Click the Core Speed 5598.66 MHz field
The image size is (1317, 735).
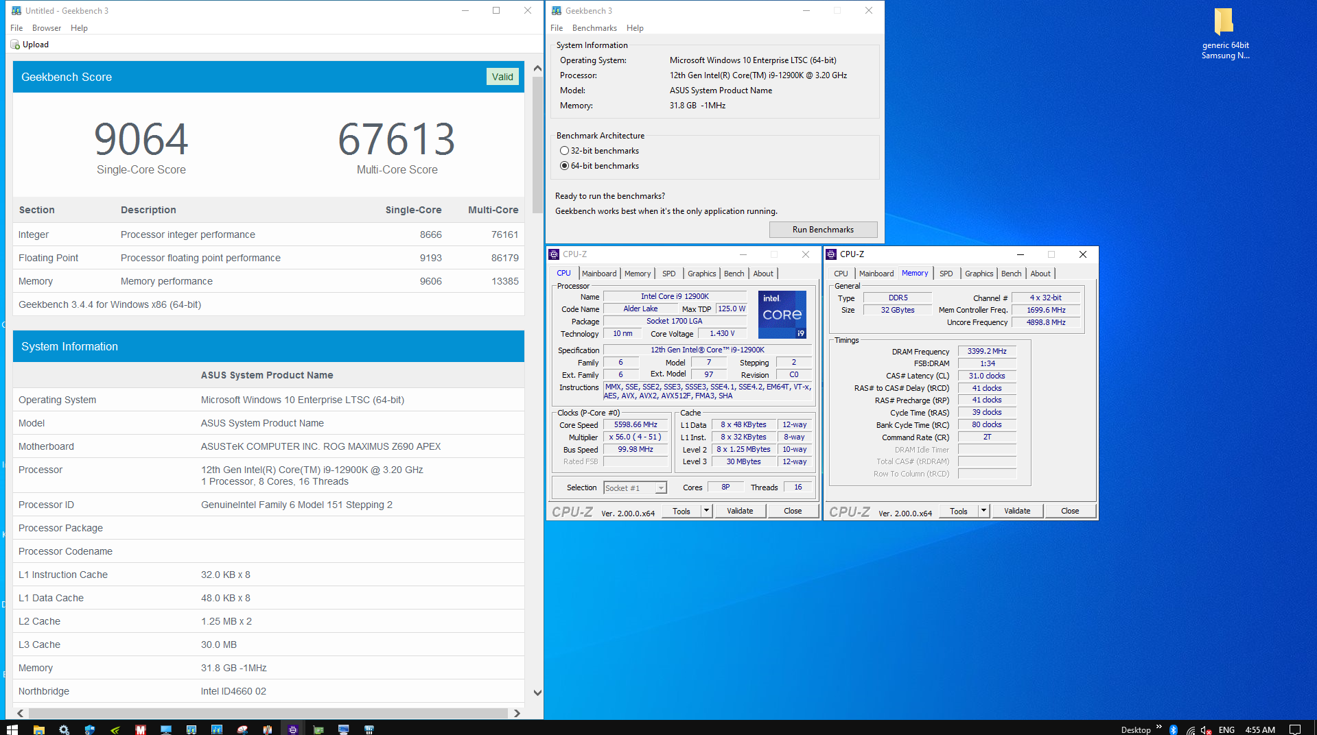[x=636, y=425]
